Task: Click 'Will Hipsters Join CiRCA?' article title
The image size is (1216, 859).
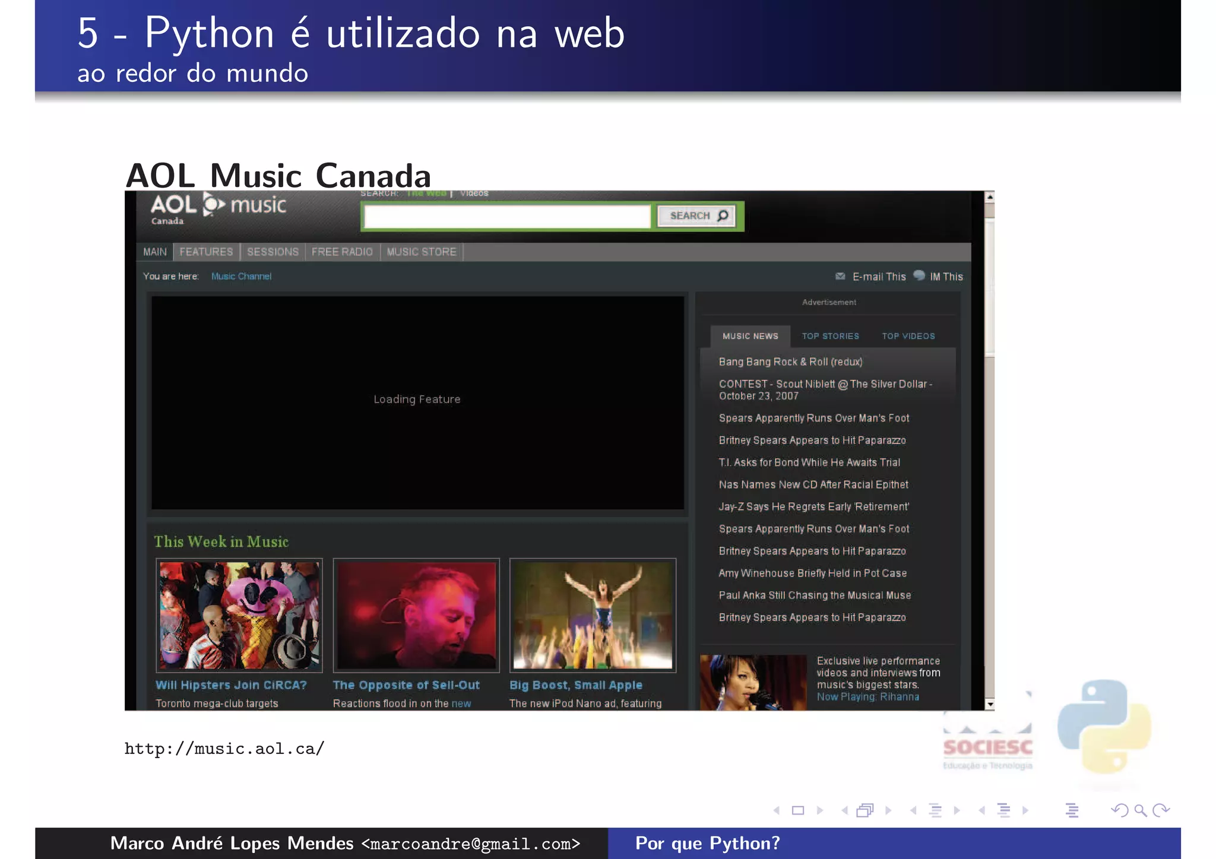Action: point(231,685)
